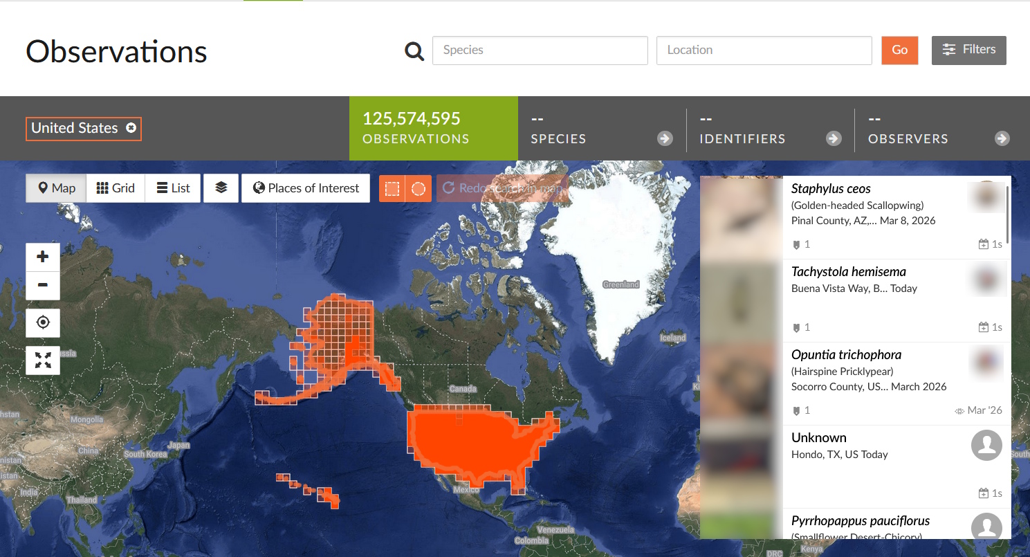Click the orange Go button

[900, 50]
